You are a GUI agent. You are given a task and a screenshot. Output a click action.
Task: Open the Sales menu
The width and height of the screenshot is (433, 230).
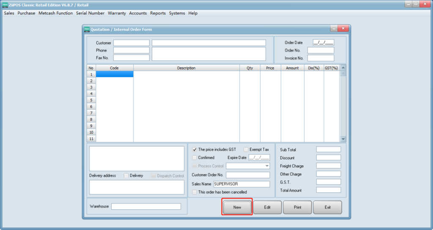9,13
